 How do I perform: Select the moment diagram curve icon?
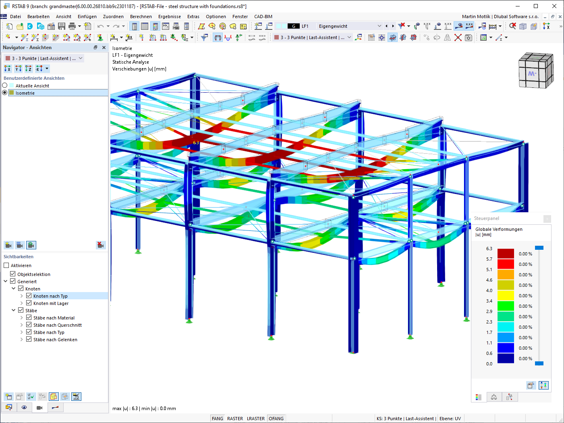pyautogui.click(x=228, y=37)
